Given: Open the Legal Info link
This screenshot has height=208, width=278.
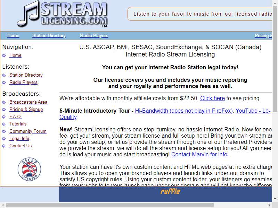Looking at the screenshot, I should point(19,138).
